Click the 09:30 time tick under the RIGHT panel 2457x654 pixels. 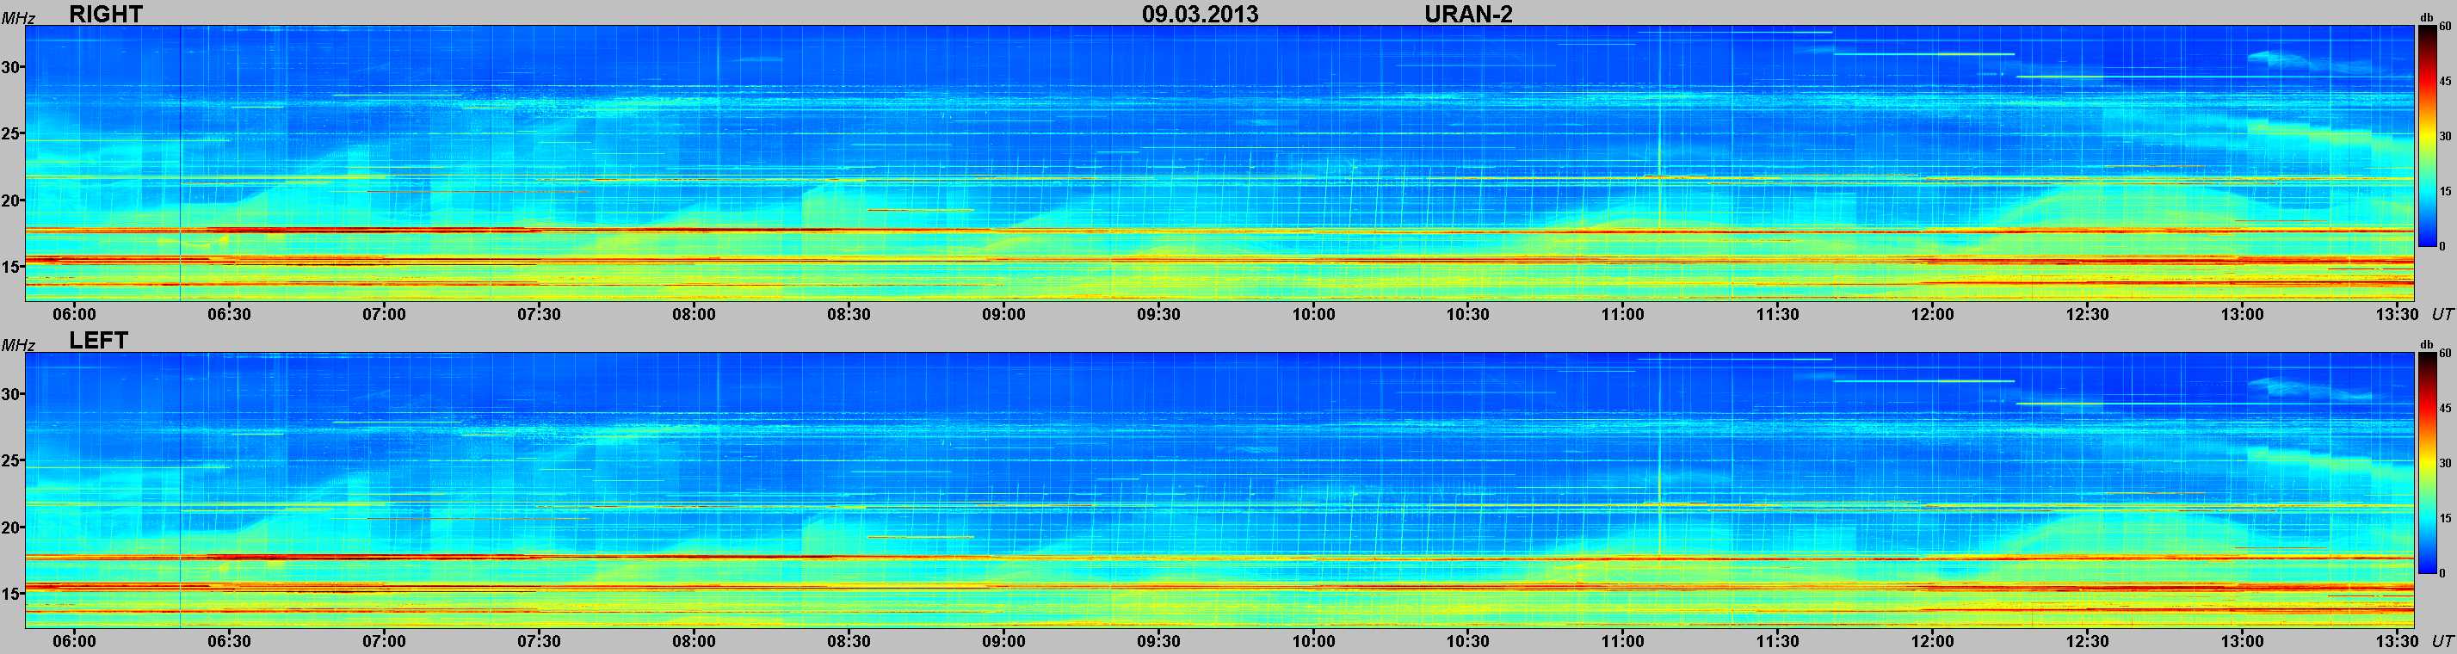click(1159, 313)
